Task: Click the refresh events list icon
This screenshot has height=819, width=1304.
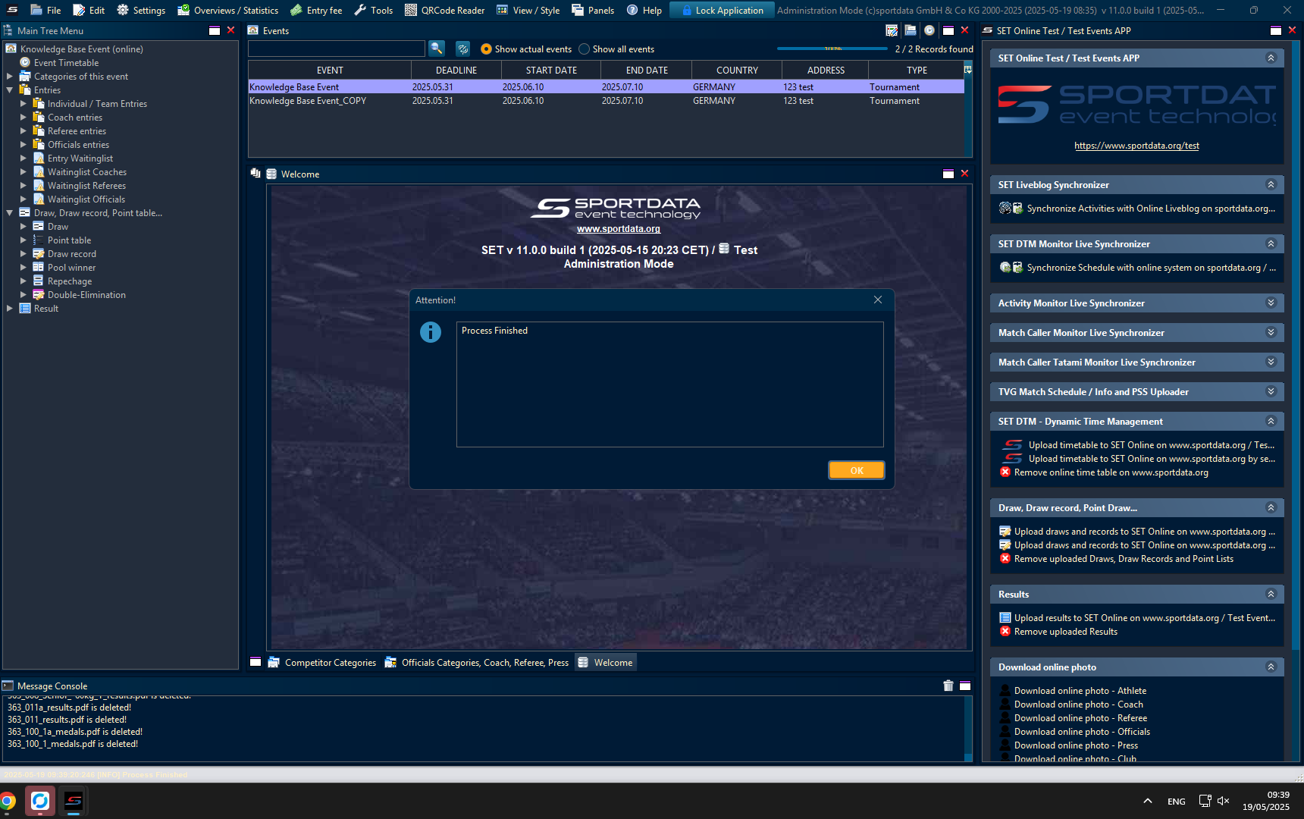Action: [x=462, y=49]
